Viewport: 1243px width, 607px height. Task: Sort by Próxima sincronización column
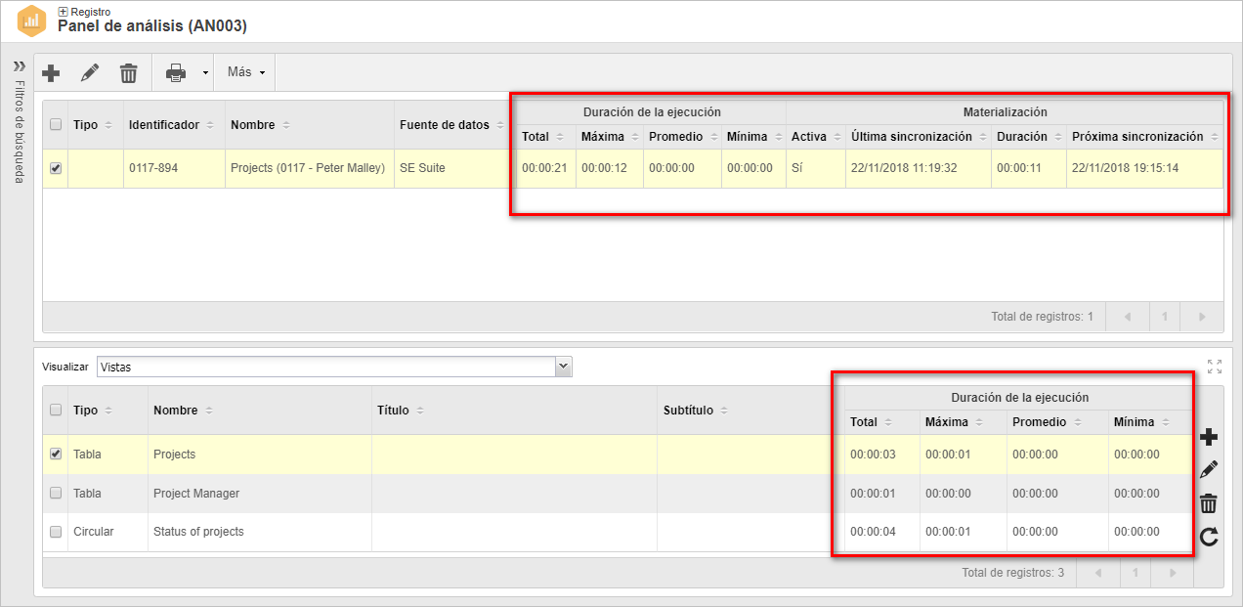point(1144,137)
